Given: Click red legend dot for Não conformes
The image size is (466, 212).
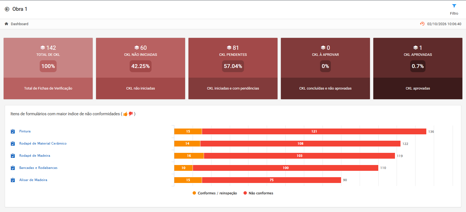Looking at the screenshot, I should (x=245, y=193).
